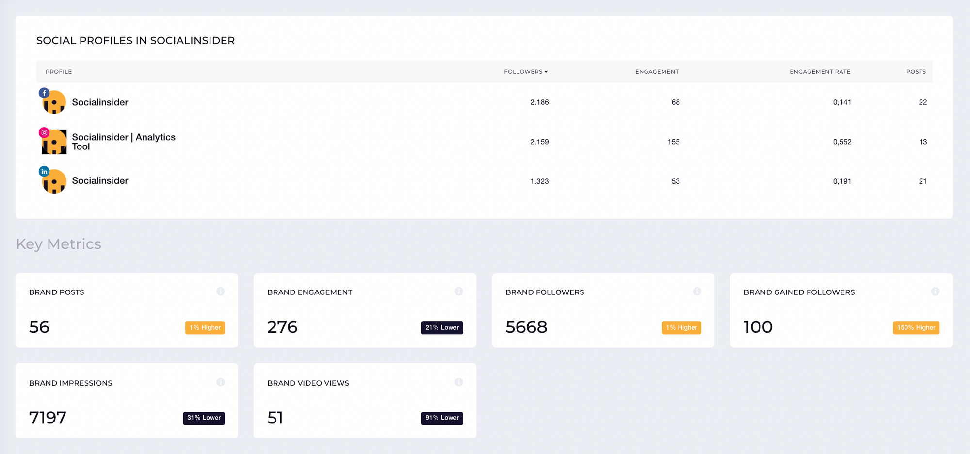Viewport: 970px width, 454px height.
Task: Select engagement value 68
Action: click(x=676, y=102)
